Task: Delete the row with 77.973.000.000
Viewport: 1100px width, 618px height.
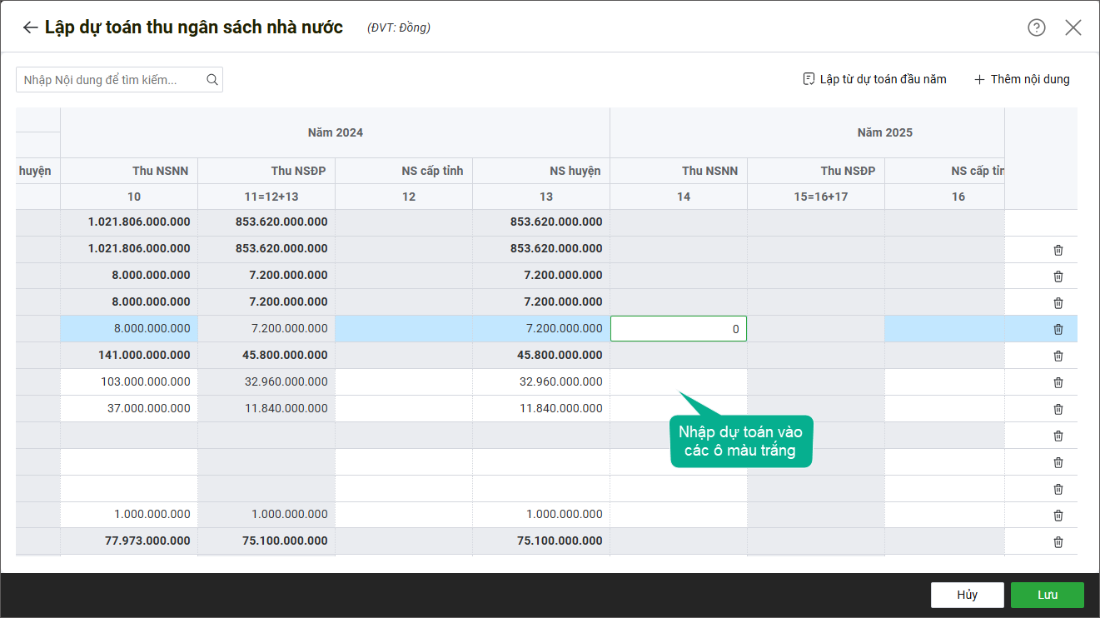Action: [x=1058, y=542]
